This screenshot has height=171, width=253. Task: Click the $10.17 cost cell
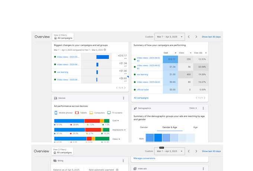(x=170, y=59)
